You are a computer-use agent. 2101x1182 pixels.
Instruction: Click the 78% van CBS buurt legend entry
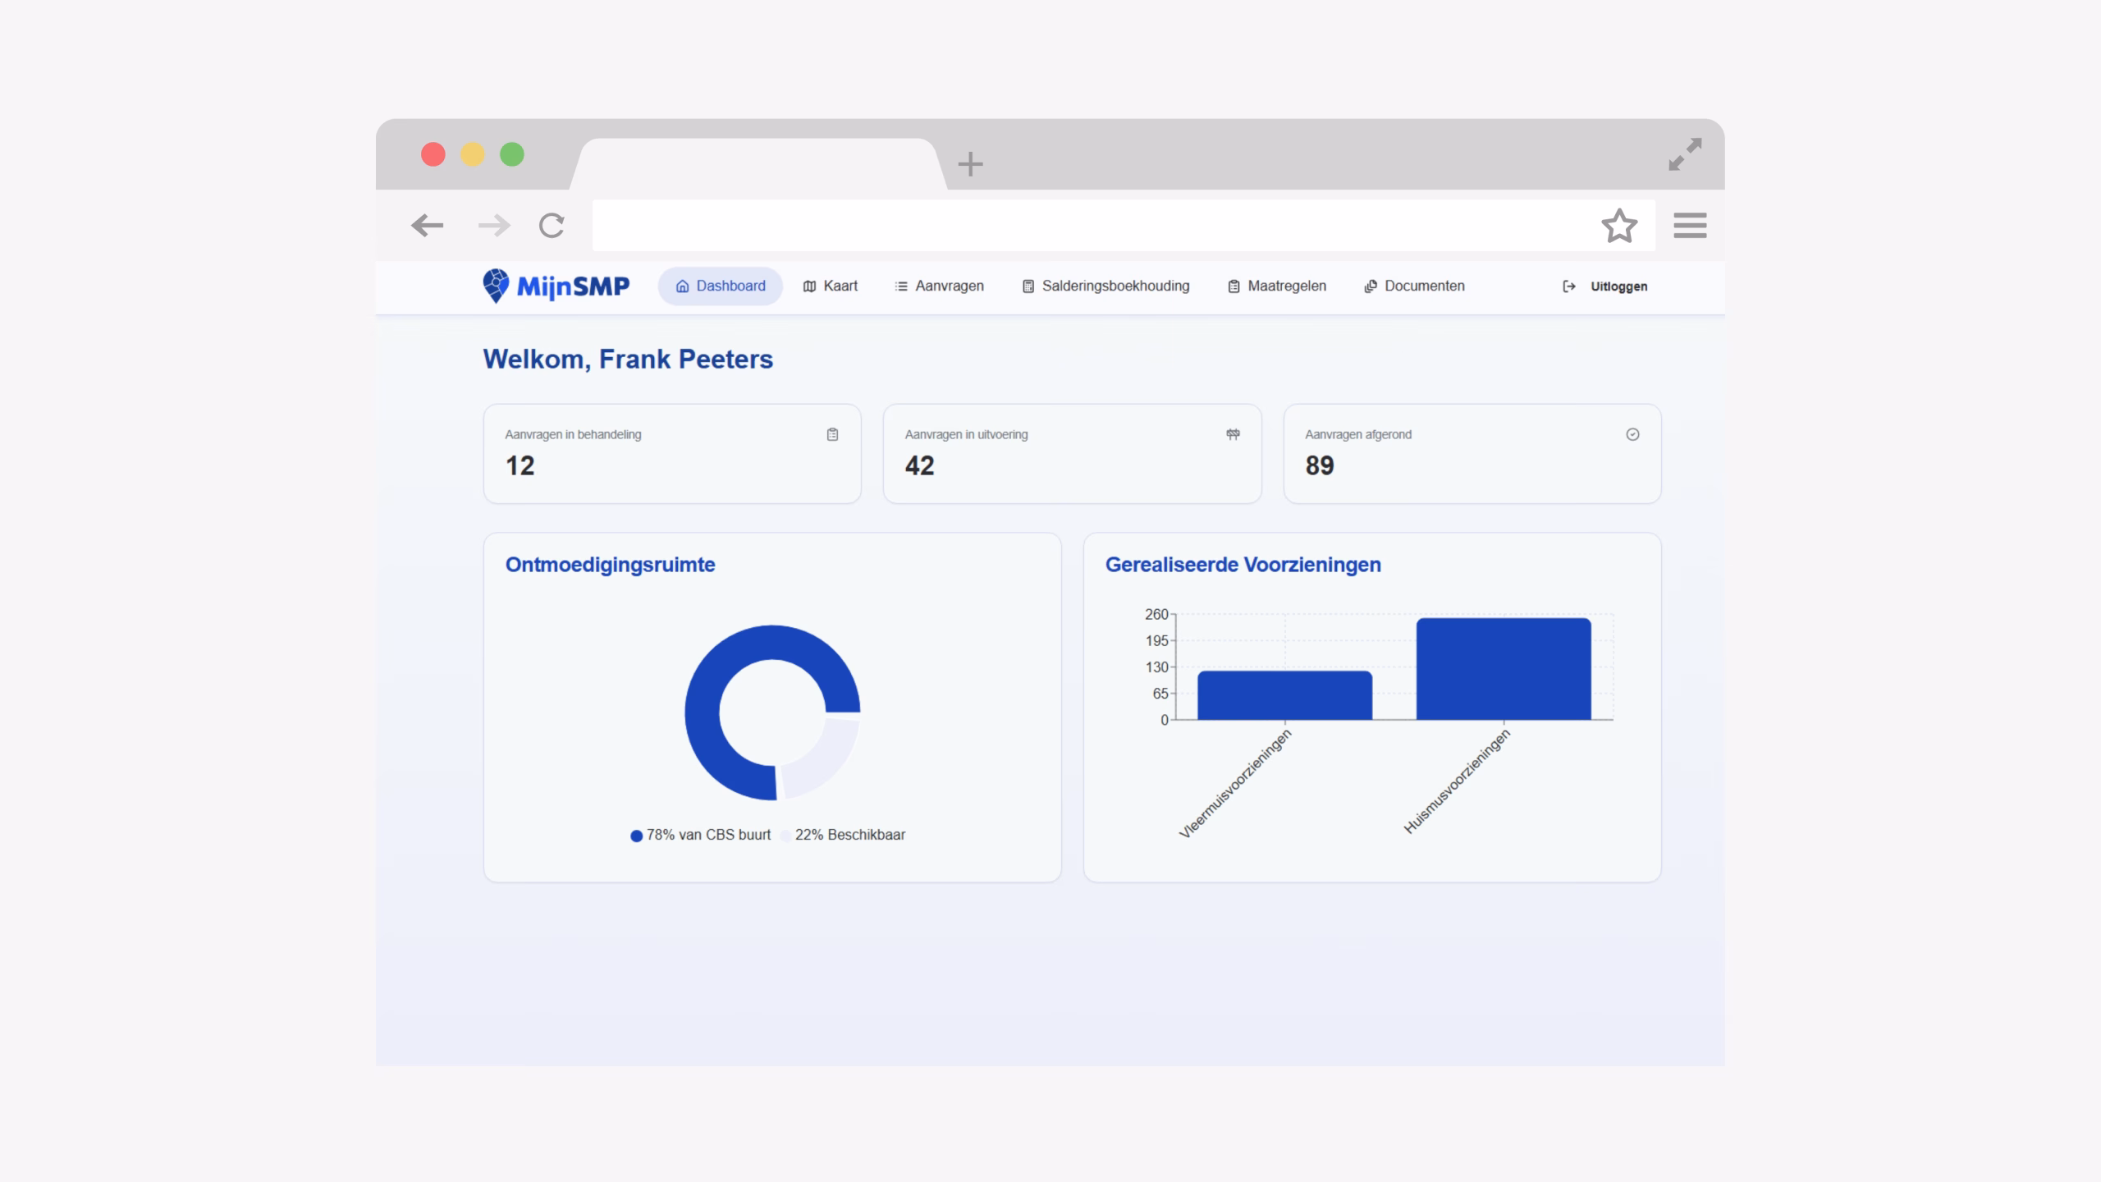[700, 835]
